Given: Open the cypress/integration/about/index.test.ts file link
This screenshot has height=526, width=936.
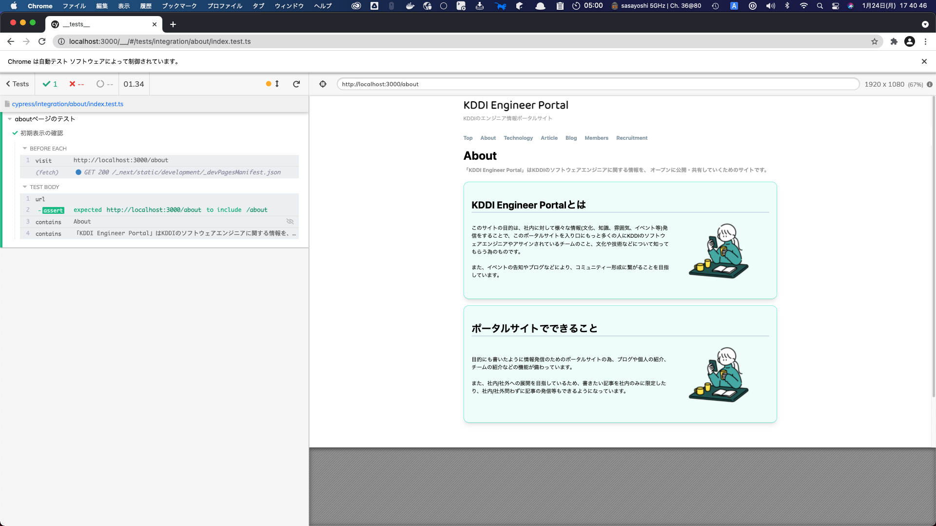Looking at the screenshot, I should pyautogui.click(x=68, y=104).
